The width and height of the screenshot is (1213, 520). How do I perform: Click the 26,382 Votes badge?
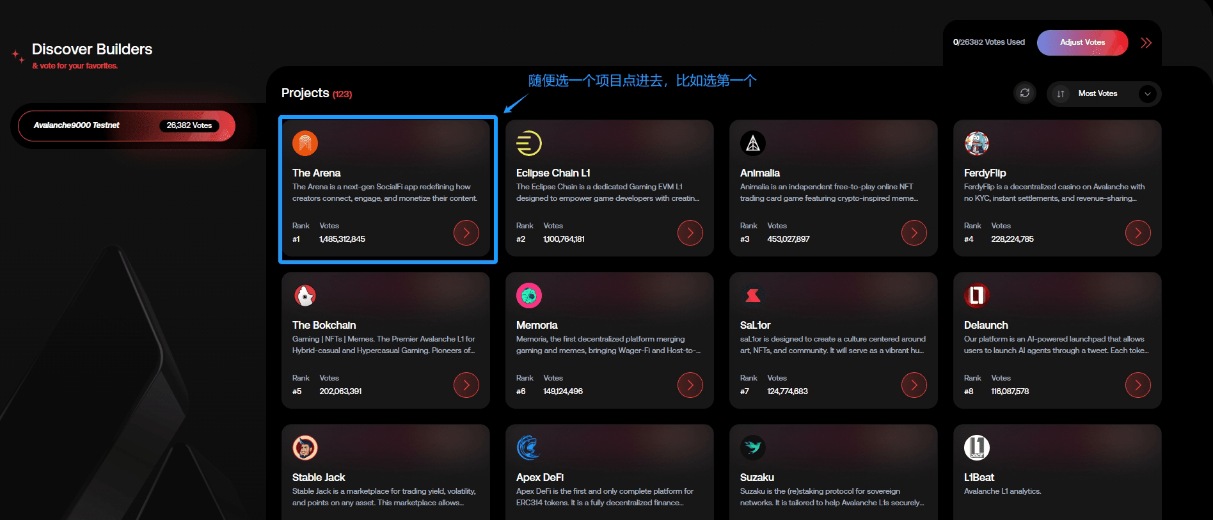(x=189, y=125)
